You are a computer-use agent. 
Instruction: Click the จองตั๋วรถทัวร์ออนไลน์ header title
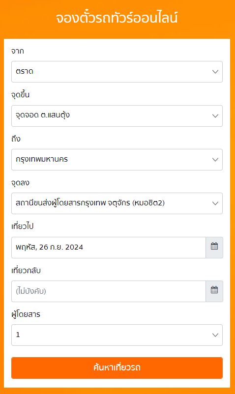[117, 18]
